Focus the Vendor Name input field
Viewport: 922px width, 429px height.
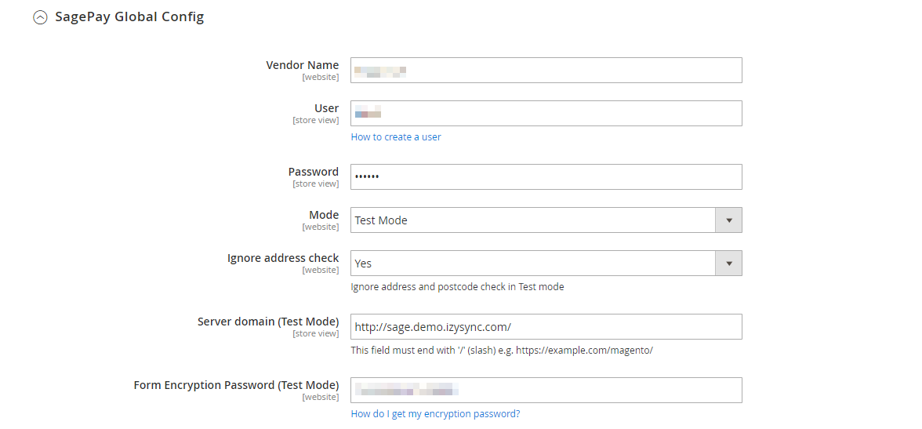[546, 71]
